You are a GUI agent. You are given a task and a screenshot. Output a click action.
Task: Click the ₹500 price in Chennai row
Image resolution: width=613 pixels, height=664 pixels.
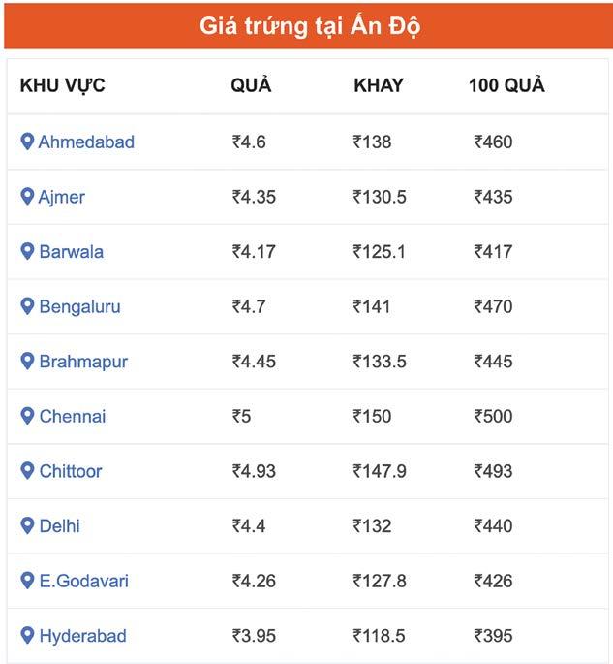click(493, 417)
